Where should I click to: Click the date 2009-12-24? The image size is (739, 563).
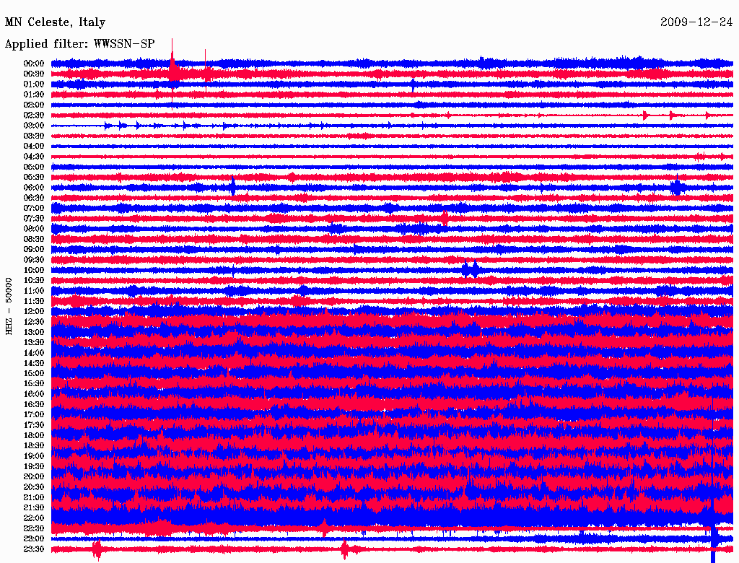(696, 22)
